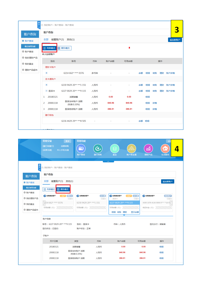Viewport: 206px width, 291px height.
Task: Open 我的理财产品 in lower sidebar
Action: pos(31,198)
